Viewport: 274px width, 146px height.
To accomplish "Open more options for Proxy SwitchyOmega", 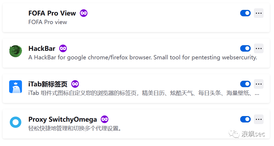I will tap(259, 119).
